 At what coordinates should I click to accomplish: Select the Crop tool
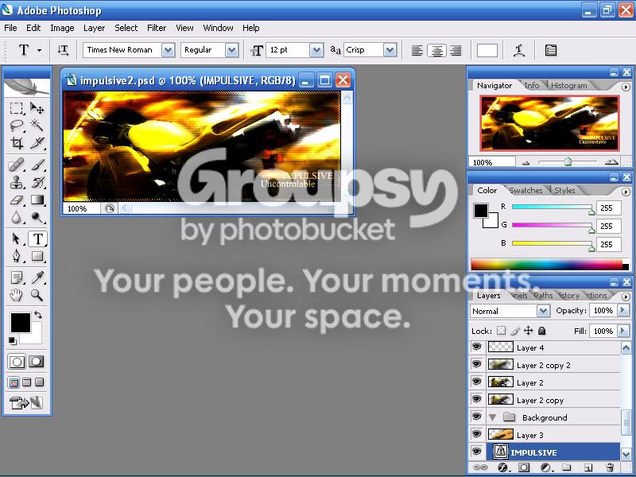pyautogui.click(x=16, y=143)
